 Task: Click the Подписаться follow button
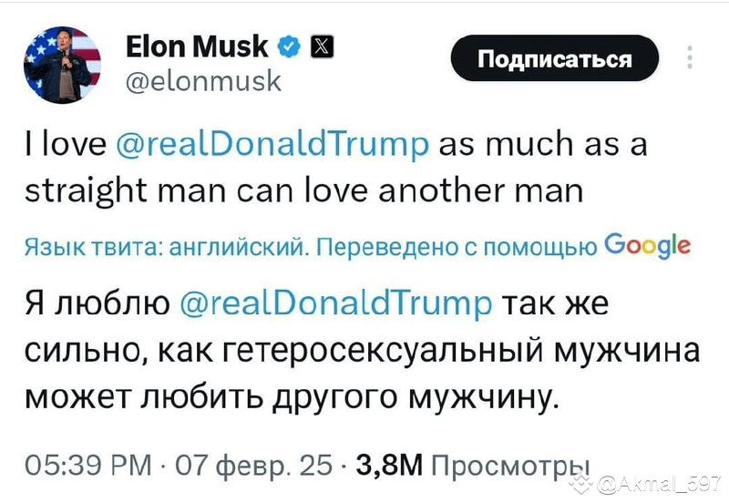[x=555, y=58]
